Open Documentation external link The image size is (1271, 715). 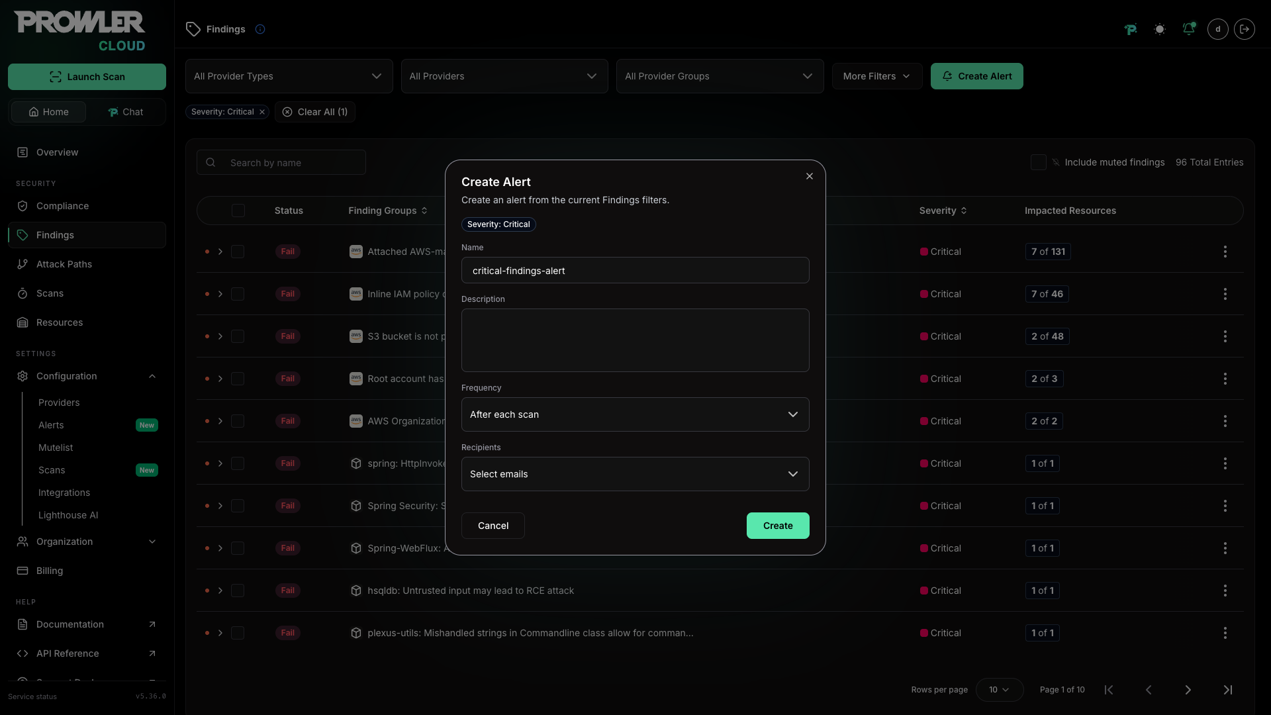point(87,624)
